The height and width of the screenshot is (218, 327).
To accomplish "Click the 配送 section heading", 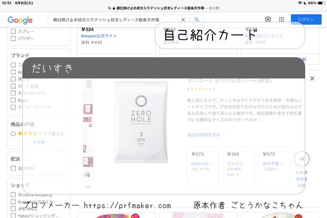I will coord(15,159).
